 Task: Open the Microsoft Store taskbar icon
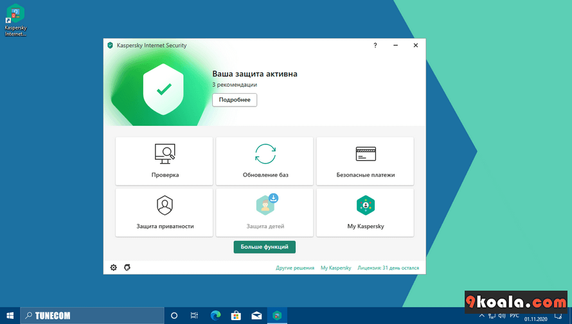(x=236, y=316)
